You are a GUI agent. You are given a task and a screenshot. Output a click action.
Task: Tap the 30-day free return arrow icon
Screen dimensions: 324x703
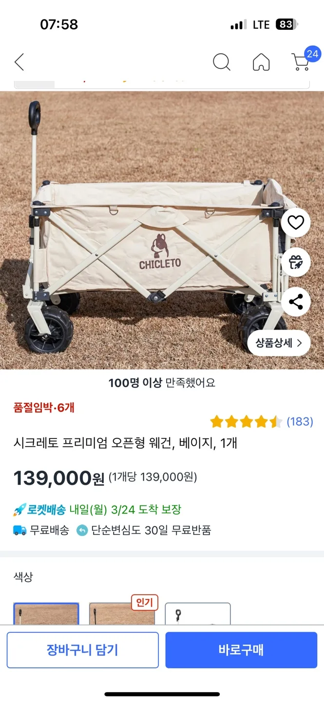pyautogui.click(x=82, y=530)
